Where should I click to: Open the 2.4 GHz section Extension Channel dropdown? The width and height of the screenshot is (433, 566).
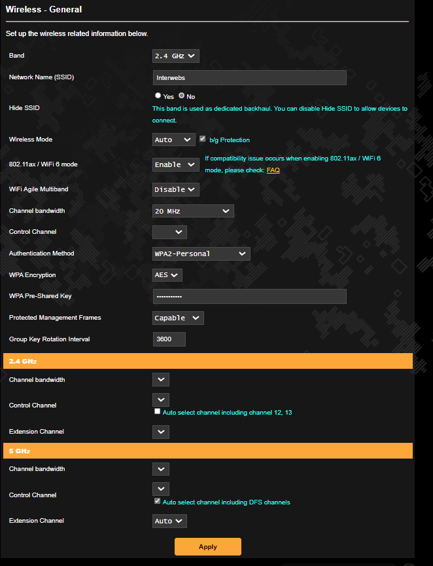160,432
